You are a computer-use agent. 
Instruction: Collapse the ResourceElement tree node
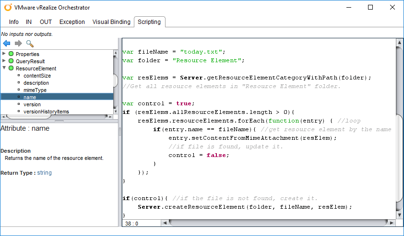point(4,68)
